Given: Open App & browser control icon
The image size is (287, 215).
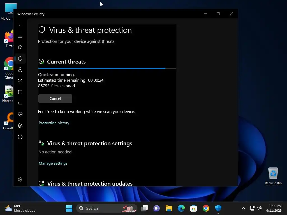Looking at the screenshot, I should (20, 92).
